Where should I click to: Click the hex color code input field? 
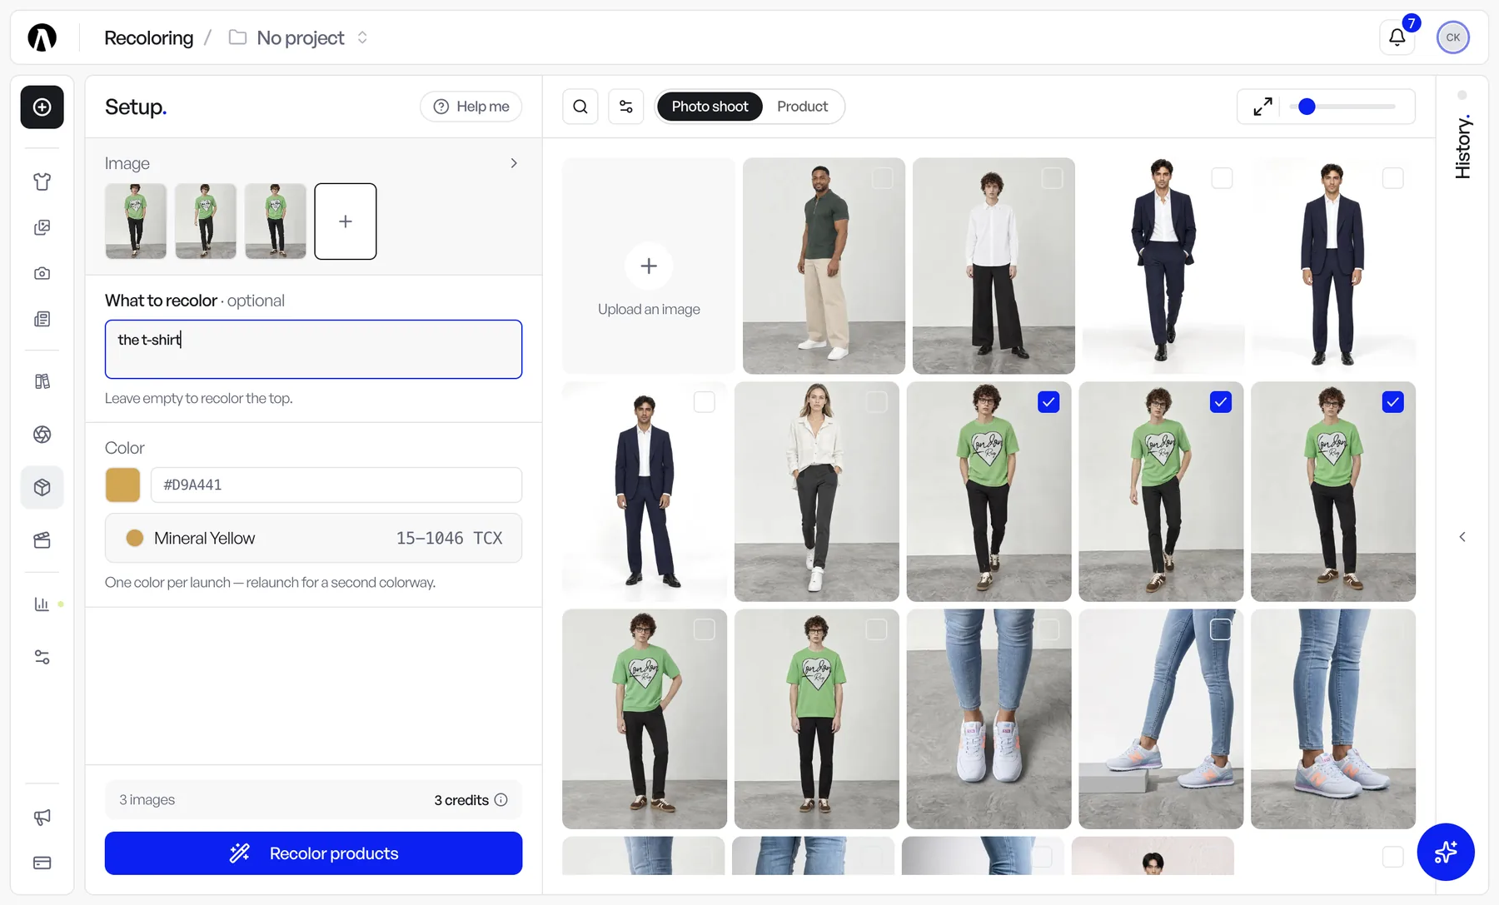(336, 485)
